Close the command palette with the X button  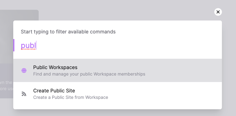[x=218, y=12]
